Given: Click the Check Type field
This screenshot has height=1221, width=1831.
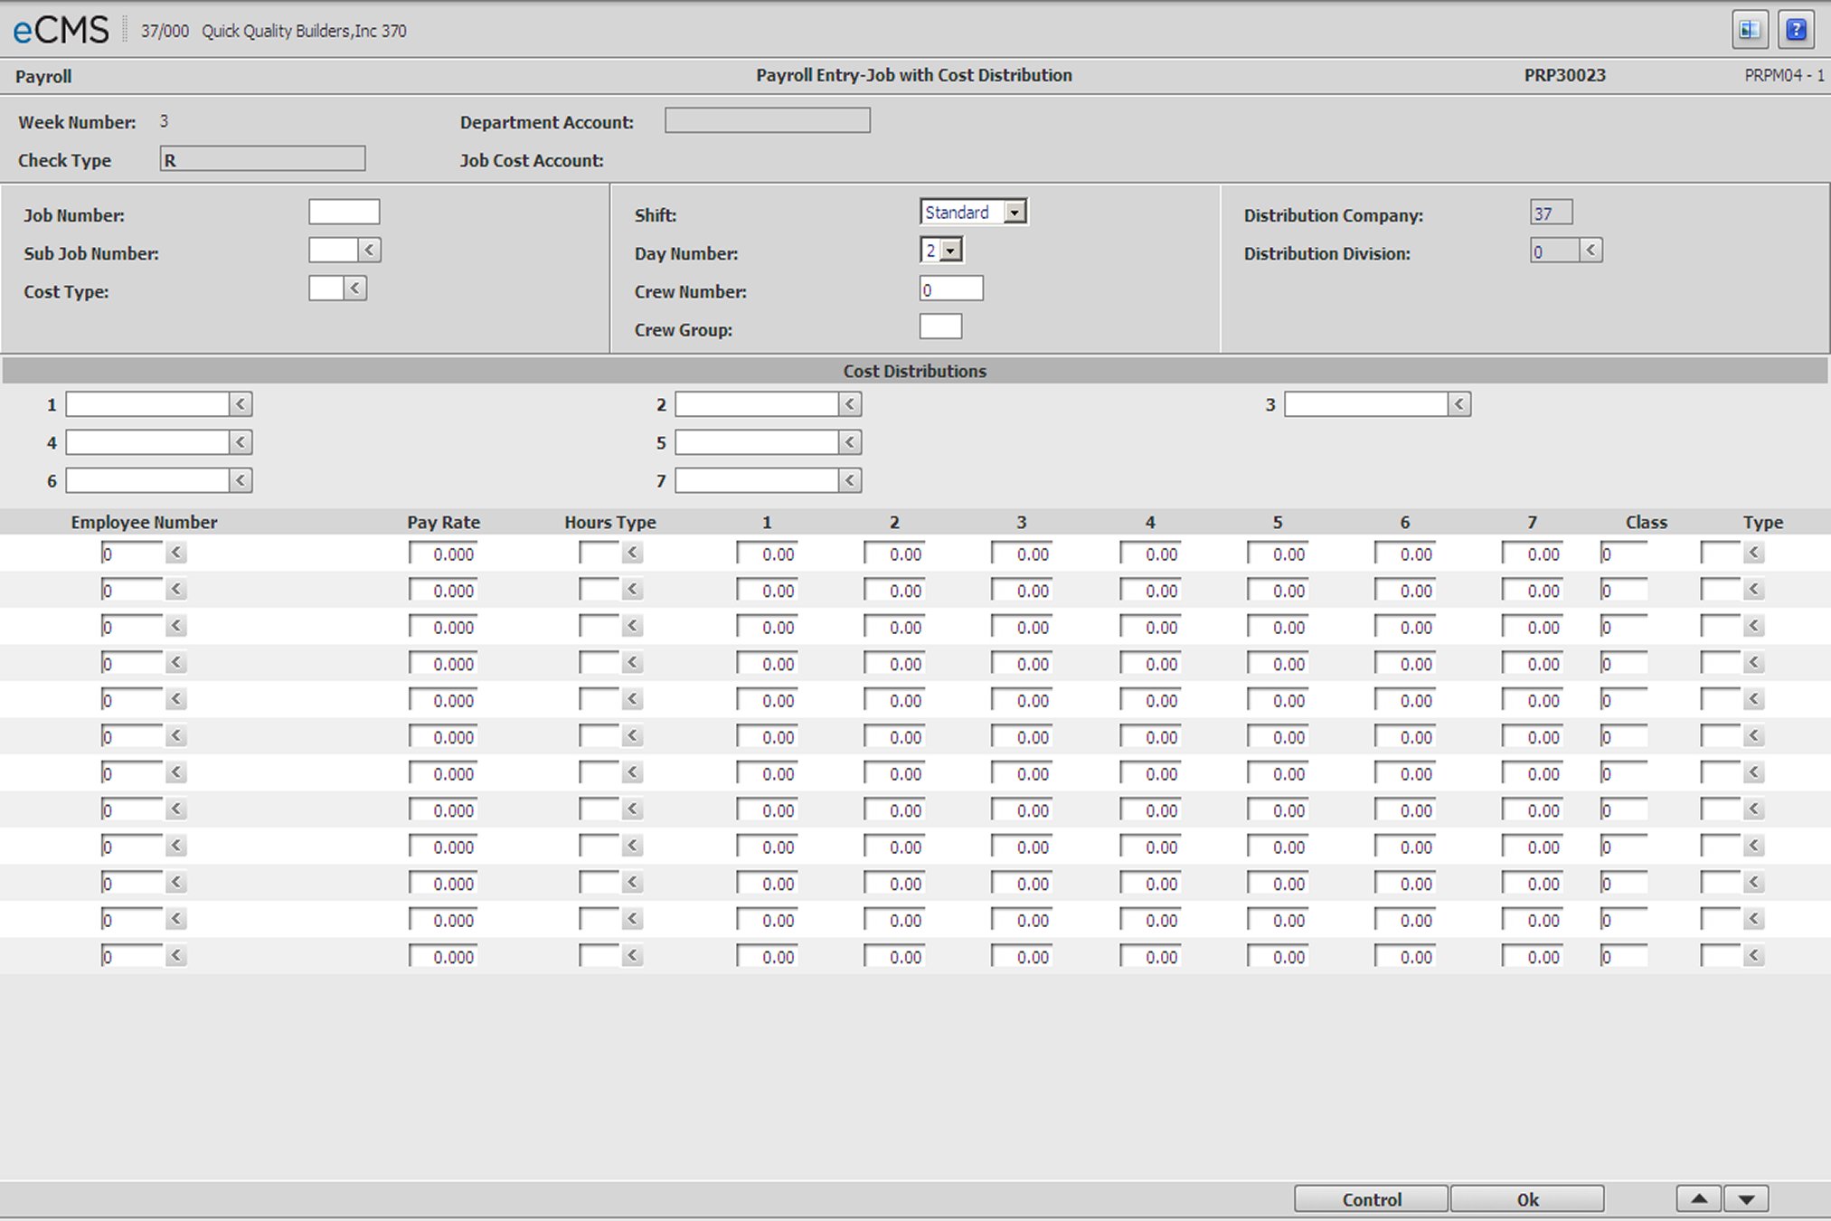Looking at the screenshot, I should 263,159.
